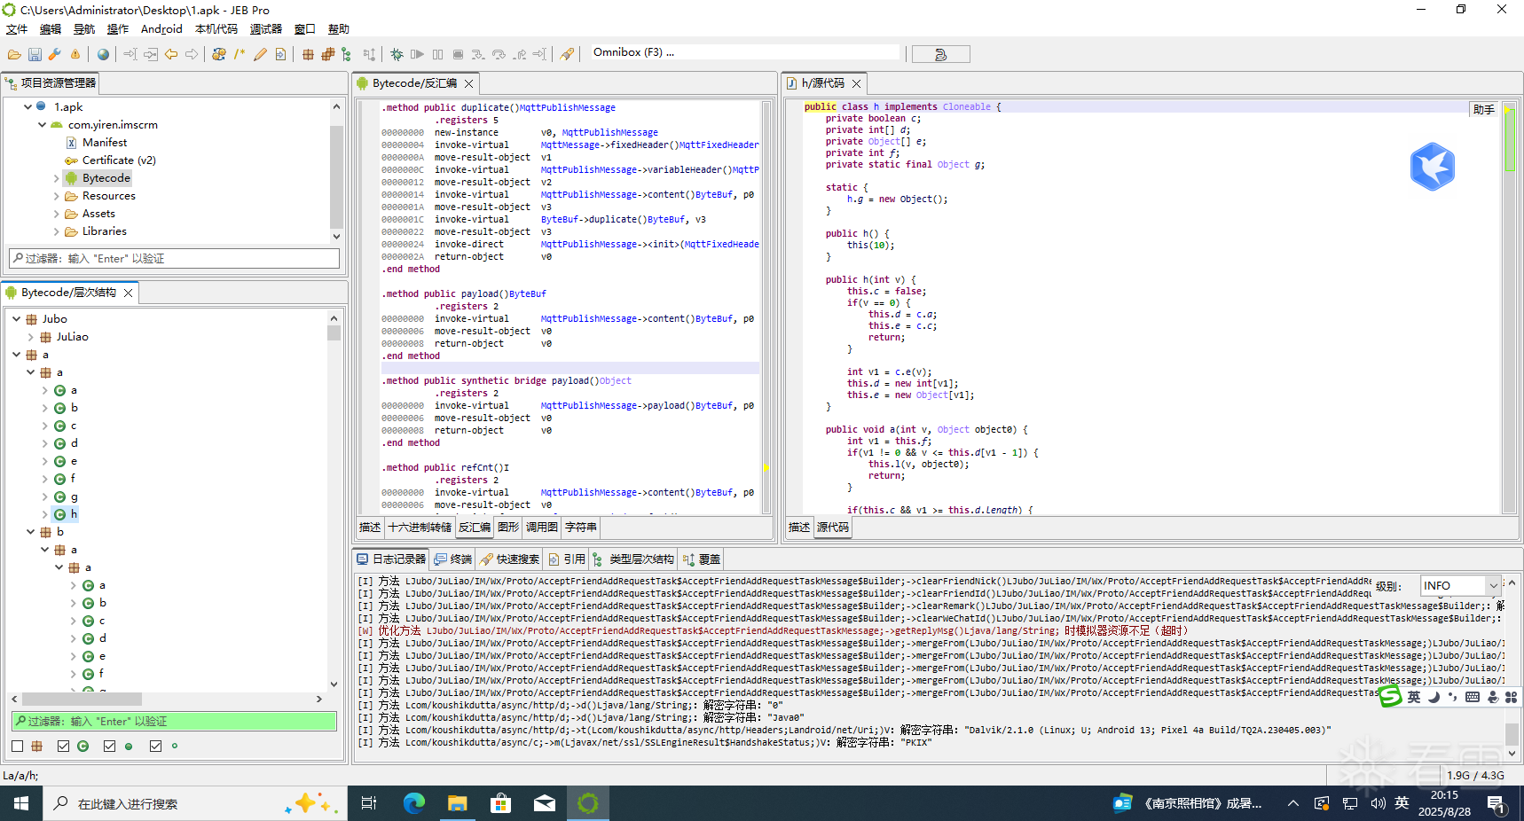Image resolution: width=1524 pixels, height=821 pixels.
Task: Click the open file folder toolbar icon
Action: point(14,54)
